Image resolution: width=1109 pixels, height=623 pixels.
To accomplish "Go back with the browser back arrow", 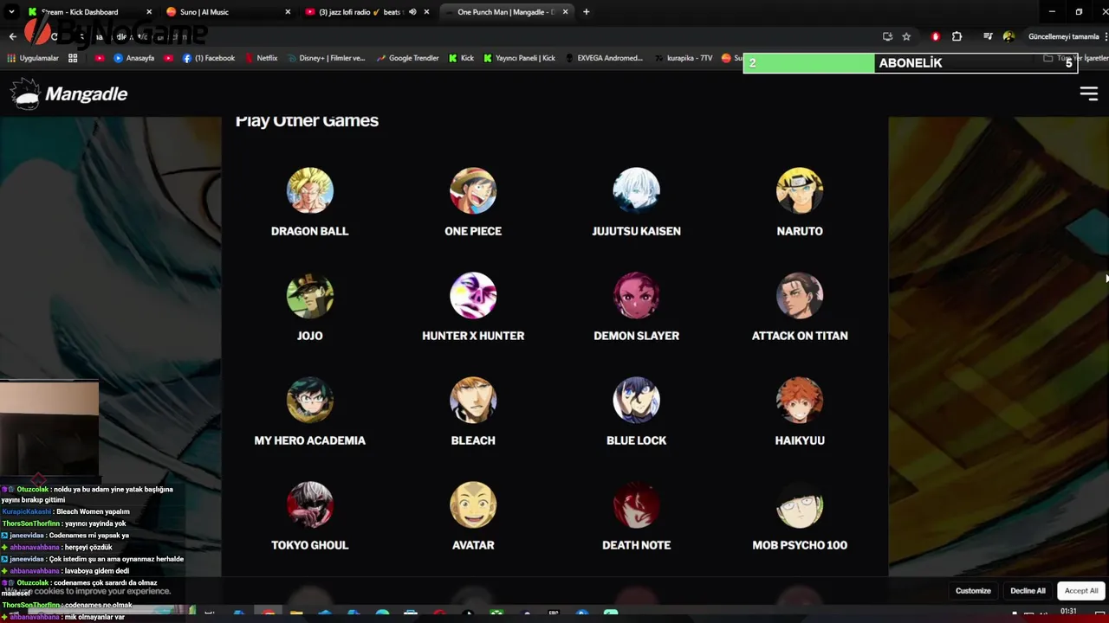I will pos(12,36).
